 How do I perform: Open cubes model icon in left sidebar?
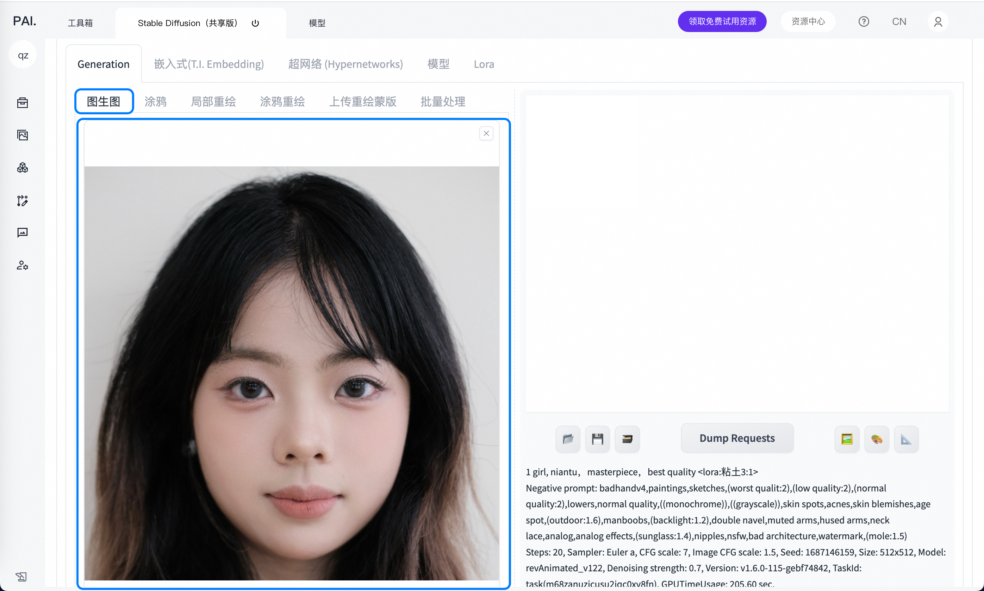tap(22, 168)
